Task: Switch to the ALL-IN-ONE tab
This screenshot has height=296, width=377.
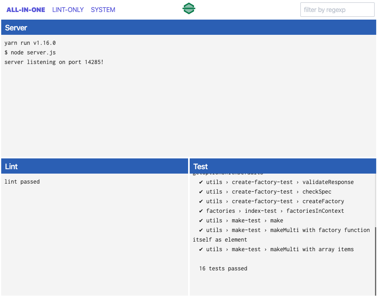Action: click(26, 10)
